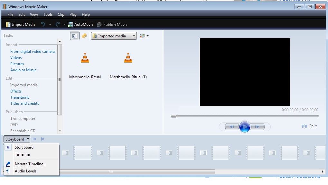Click Imported media under Edit tasks

[24, 85]
